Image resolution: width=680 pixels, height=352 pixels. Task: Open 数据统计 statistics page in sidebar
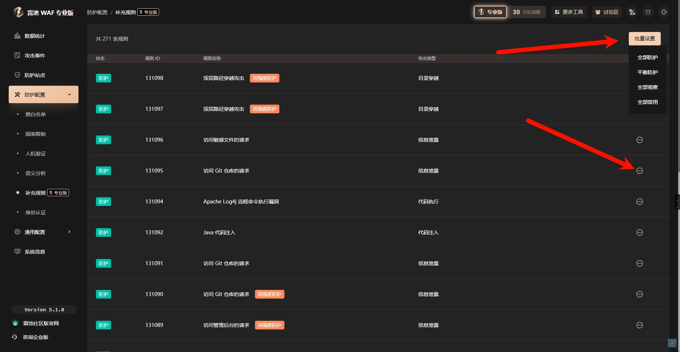tap(35, 36)
